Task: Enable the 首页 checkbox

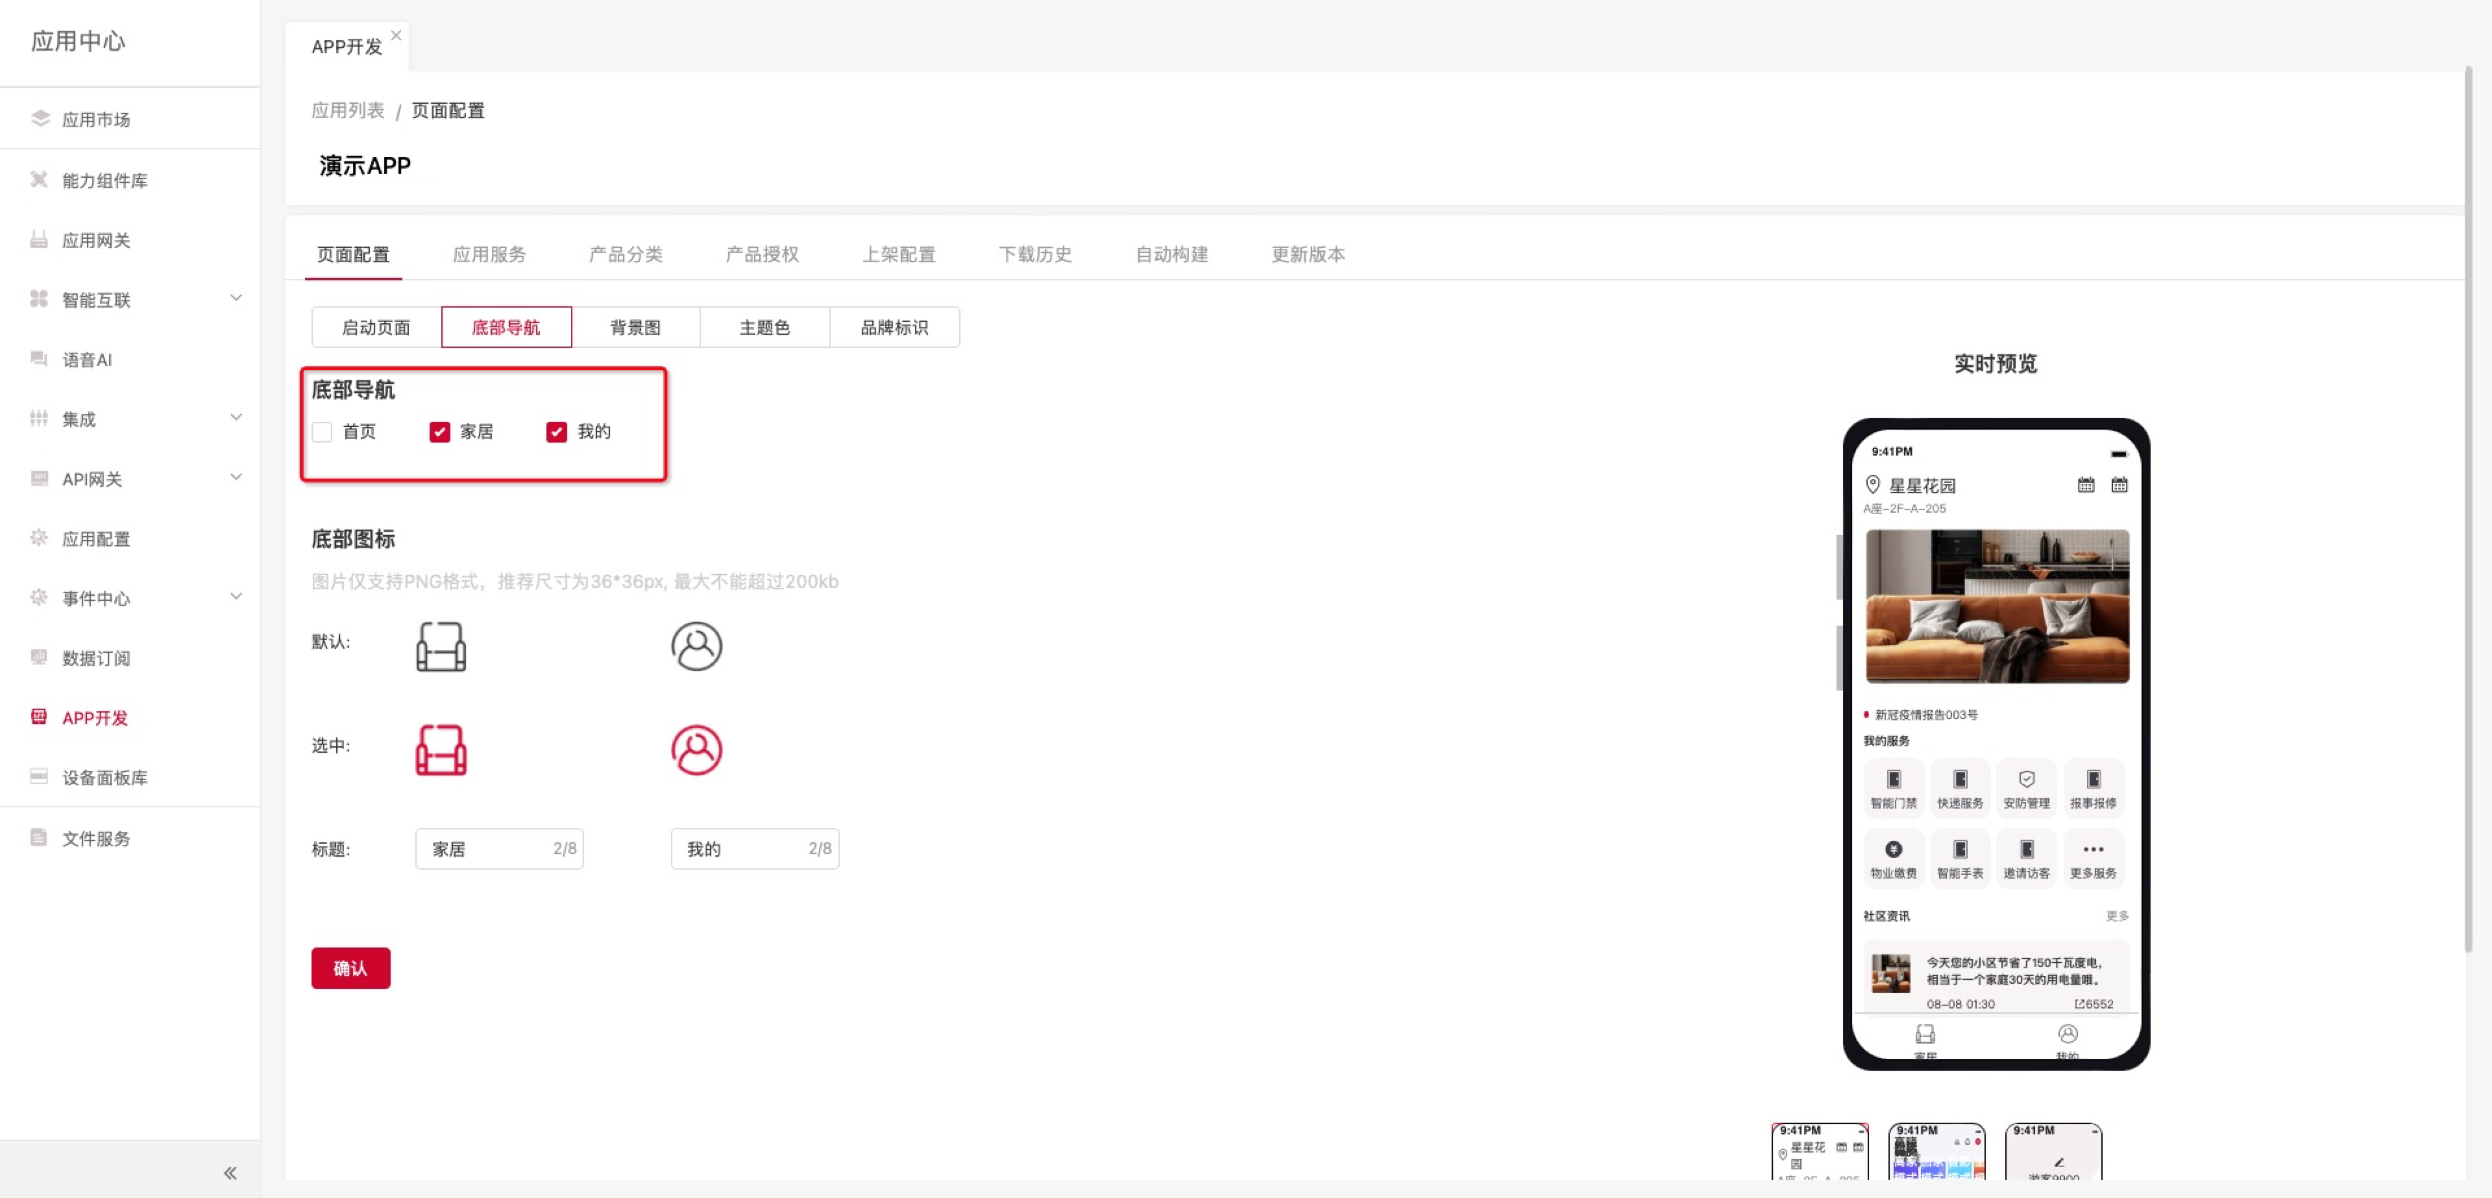Action: click(323, 432)
